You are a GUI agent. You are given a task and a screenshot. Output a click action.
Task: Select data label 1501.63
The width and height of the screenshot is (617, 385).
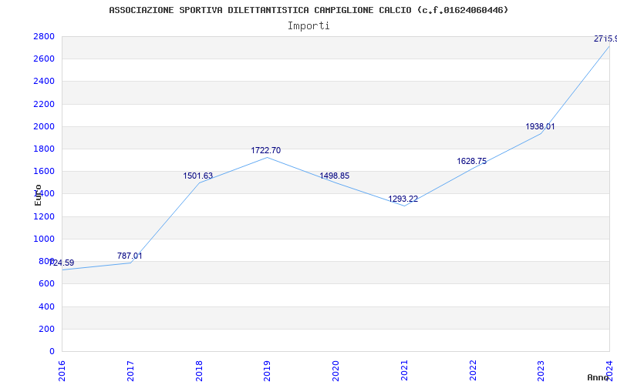click(198, 176)
